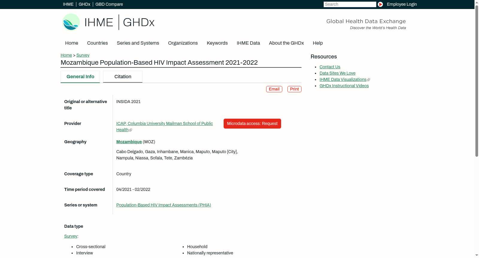Open the Organizations menu item
Screen dimensions: 479x258
click(183, 43)
